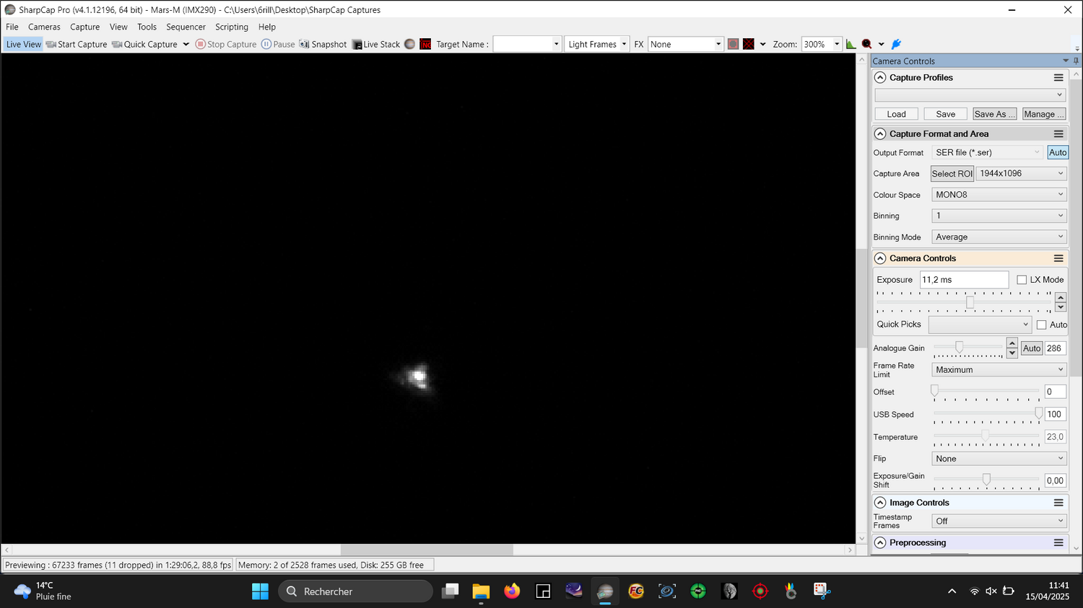Open Live Stack from the toolbar

coord(376,44)
